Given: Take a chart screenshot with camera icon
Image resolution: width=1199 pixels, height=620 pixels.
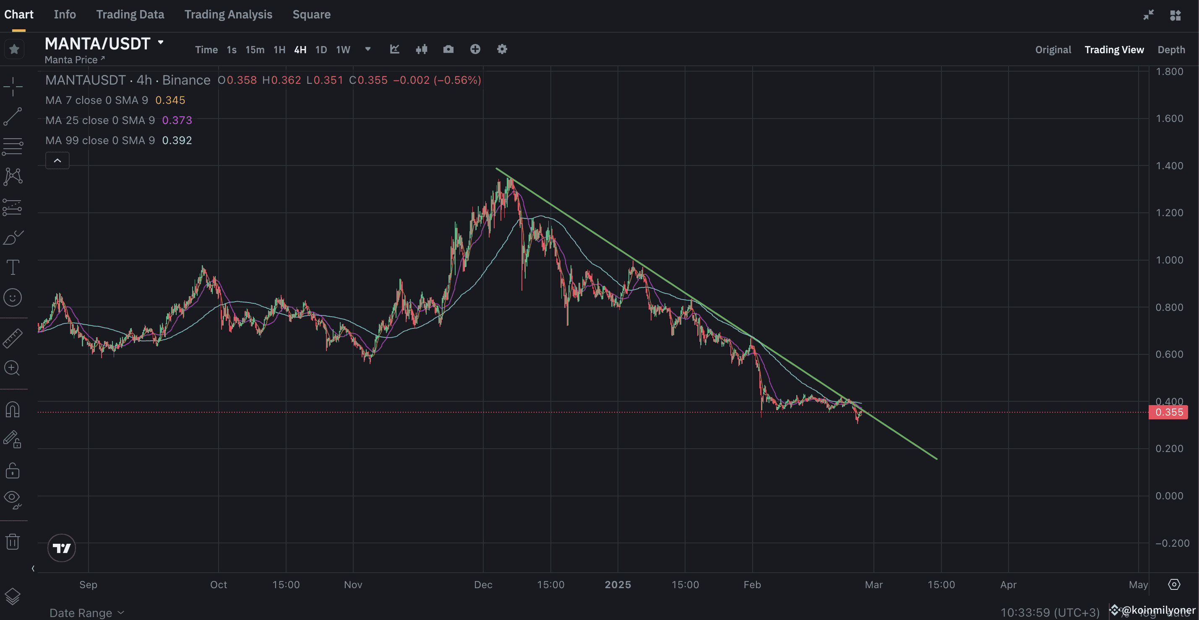Looking at the screenshot, I should coord(448,49).
